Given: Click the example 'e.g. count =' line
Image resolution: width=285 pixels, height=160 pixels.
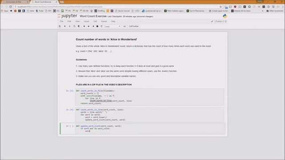Looking at the screenshot, I should 94,52.
